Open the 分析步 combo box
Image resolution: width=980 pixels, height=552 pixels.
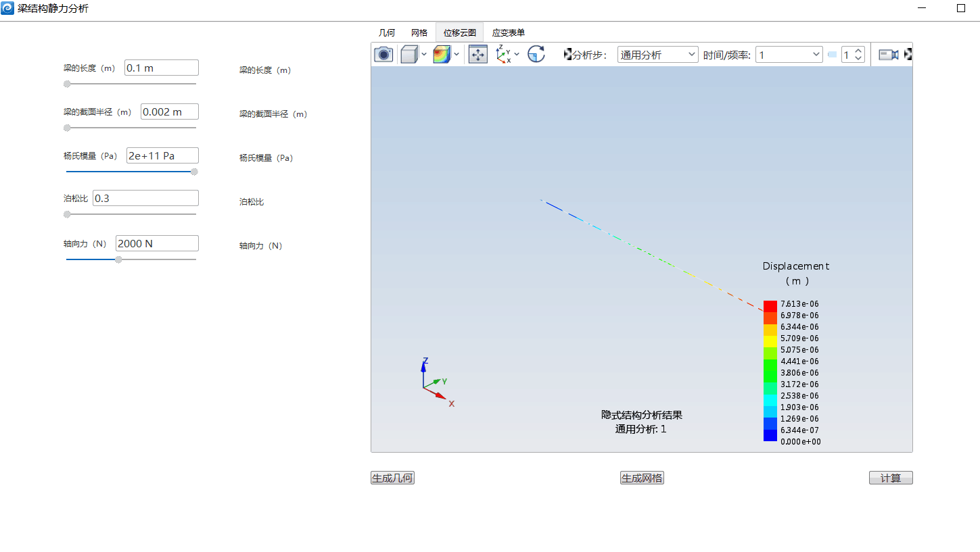coord(657,55)
